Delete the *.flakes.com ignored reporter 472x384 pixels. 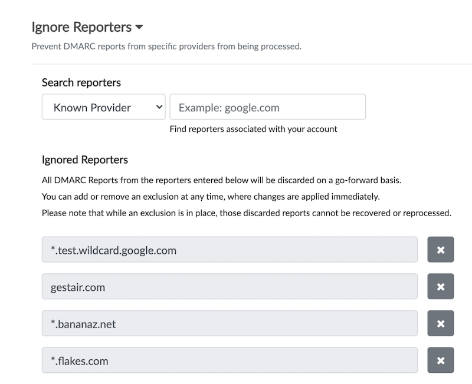pyautogui.click(x=440, y=360)
